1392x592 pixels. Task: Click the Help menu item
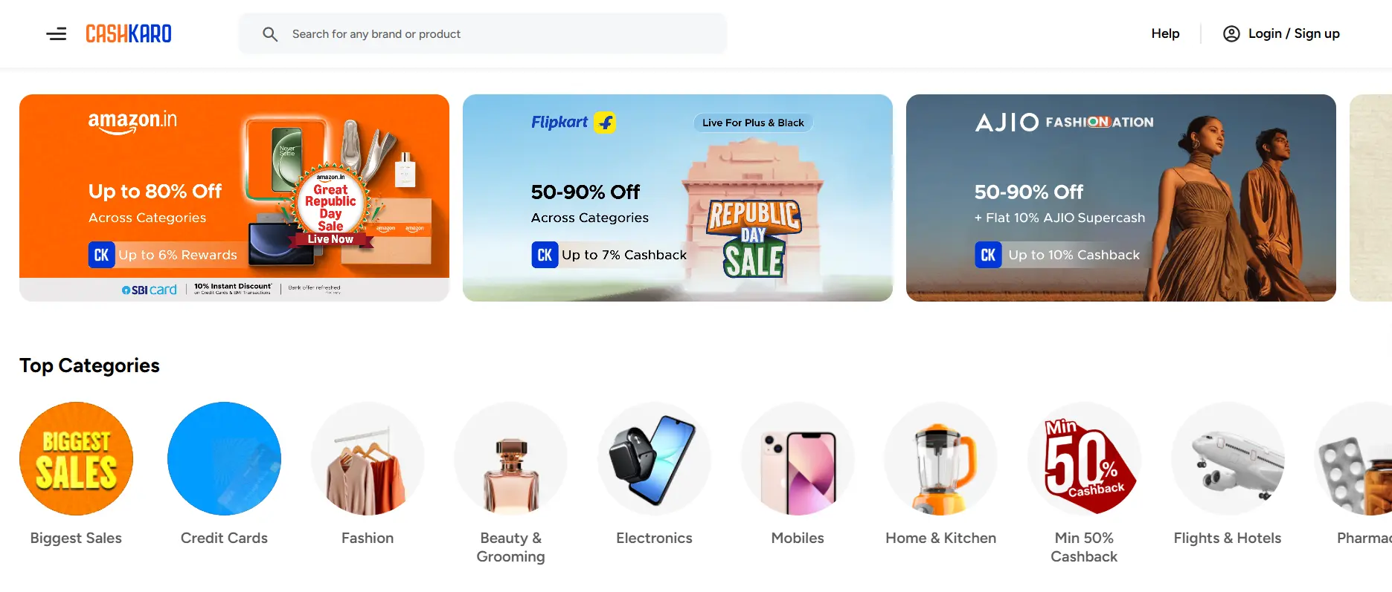coord(1165,33)
